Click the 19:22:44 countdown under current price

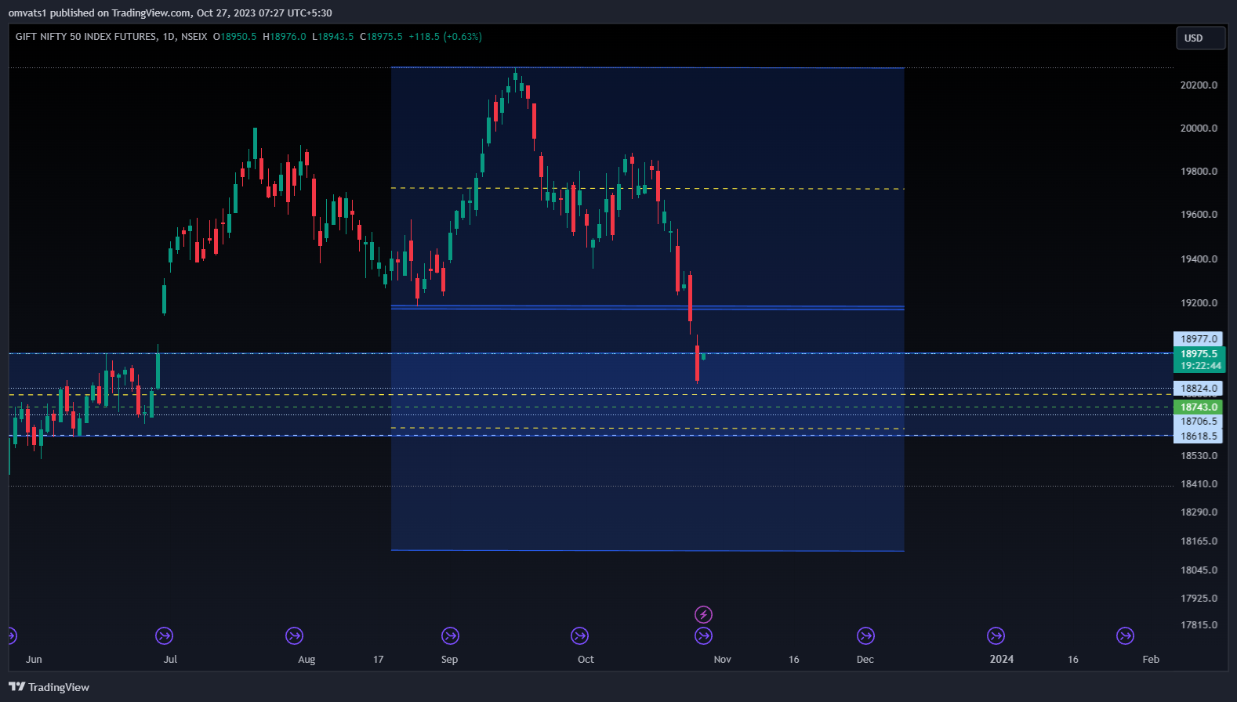pyautogui.click(x=1201, y=366)
